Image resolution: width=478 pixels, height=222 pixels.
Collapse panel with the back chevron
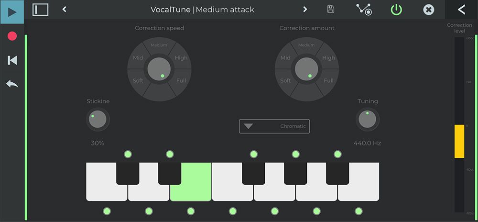[x=462, y=10]
